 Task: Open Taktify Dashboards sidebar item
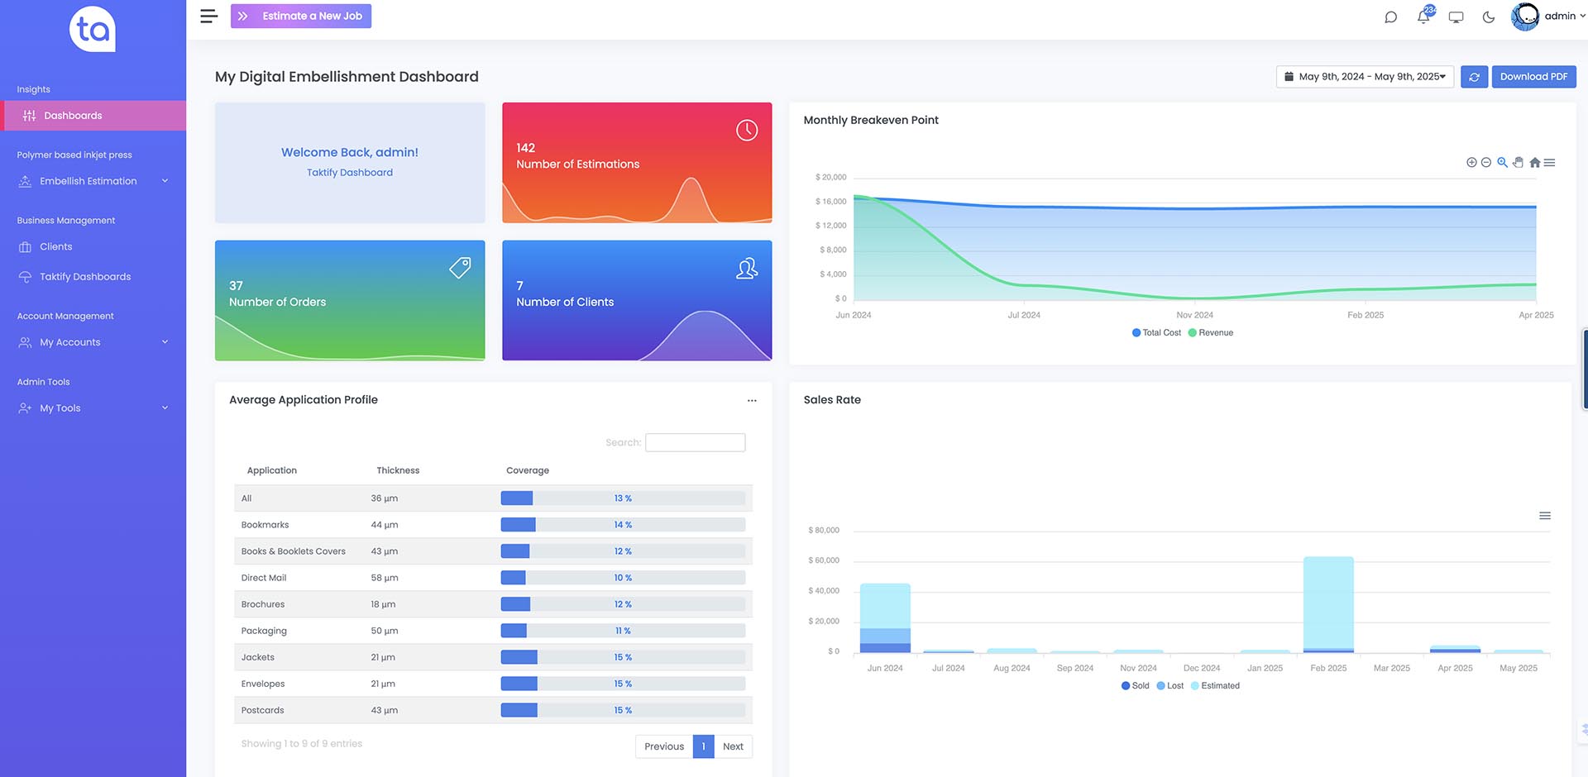coord(85,277)
